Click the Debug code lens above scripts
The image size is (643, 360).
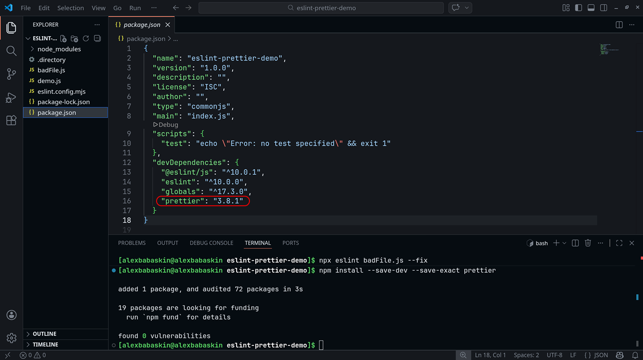166,125
